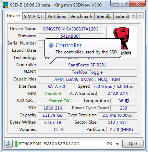
Task: Select the KINGSTON SV300S37A120G drive combo box
Action: 67,144
